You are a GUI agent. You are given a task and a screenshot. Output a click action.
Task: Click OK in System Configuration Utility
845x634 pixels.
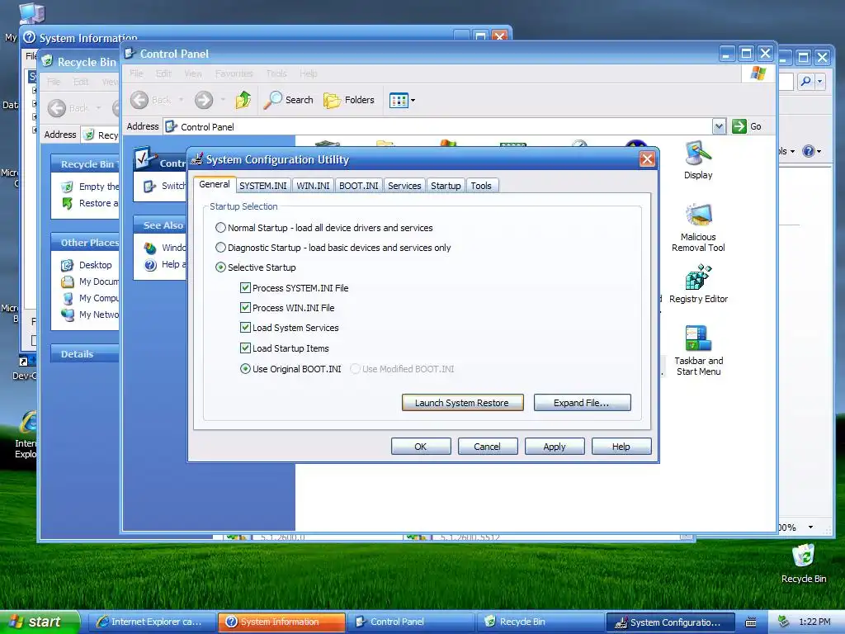421,447
